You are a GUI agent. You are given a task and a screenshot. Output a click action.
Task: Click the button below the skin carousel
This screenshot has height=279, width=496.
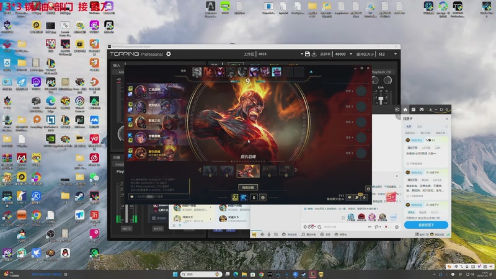(248, 188)
